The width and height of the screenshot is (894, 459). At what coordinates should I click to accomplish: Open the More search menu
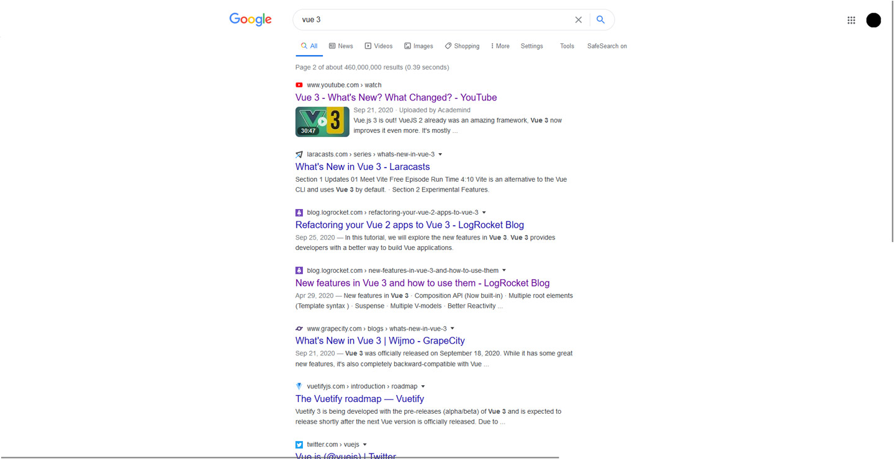[500, 46]
